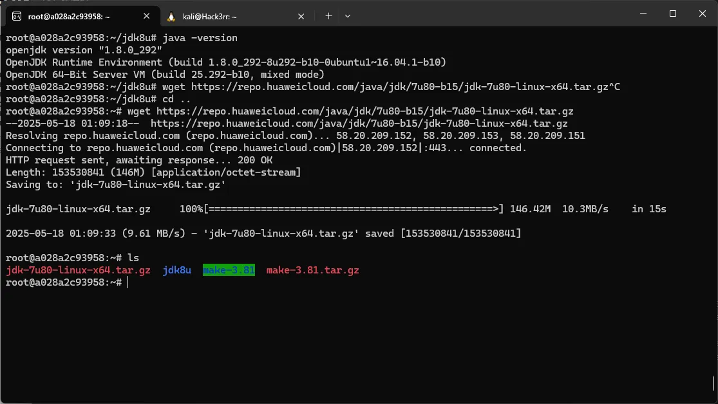Click the "java -version" command text
This screenshot has height=404, width=718.
coord(200,38)
